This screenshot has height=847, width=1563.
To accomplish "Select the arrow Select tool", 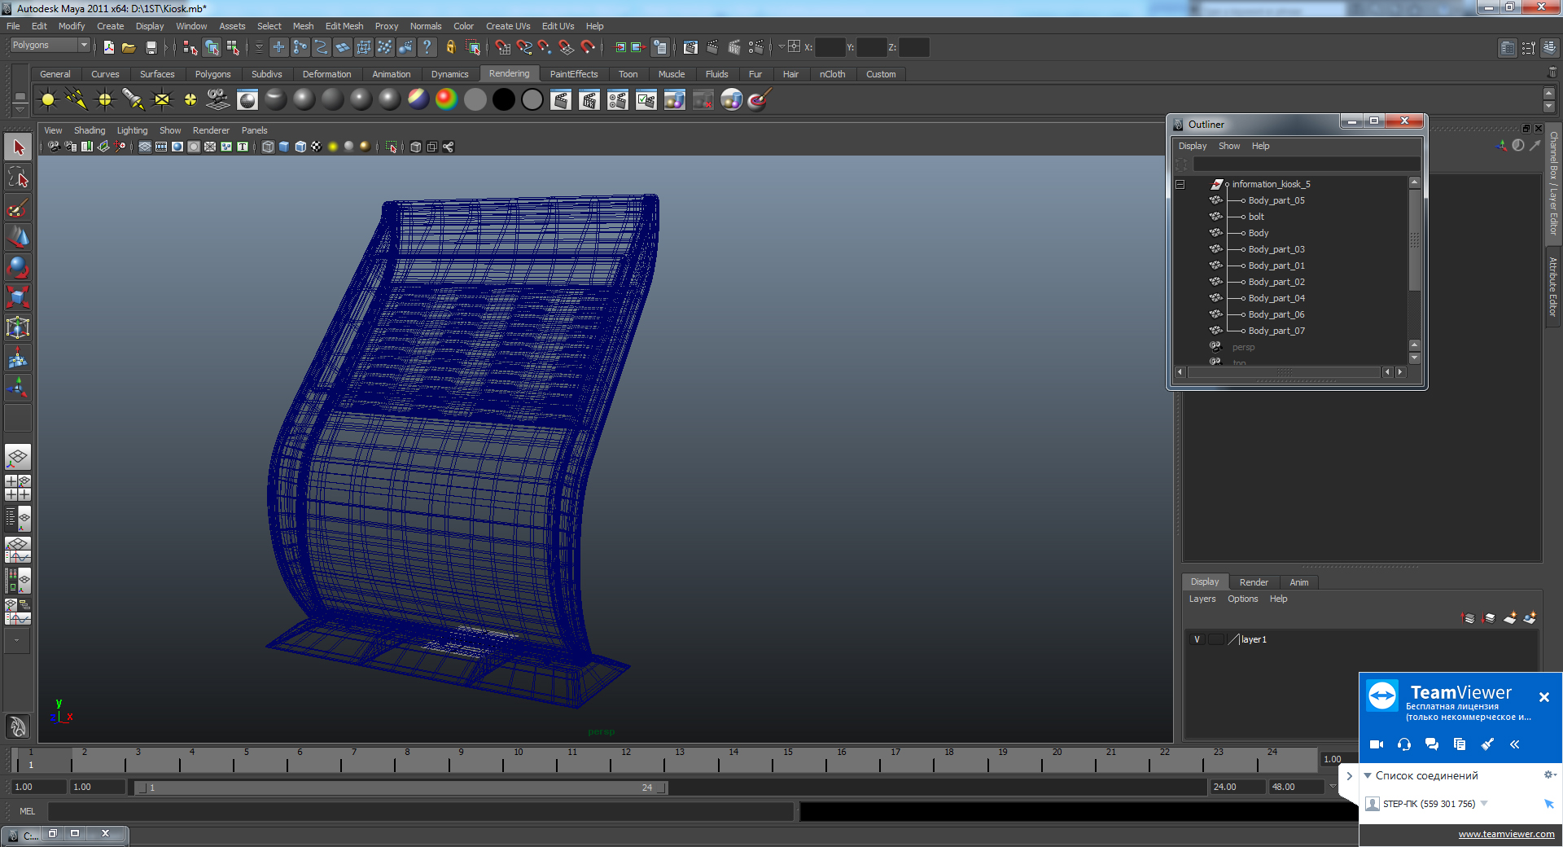I will point(18,147).
